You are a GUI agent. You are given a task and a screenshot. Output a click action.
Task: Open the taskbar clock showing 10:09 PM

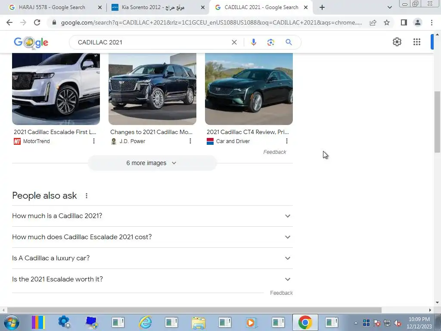tap(419, 323)
